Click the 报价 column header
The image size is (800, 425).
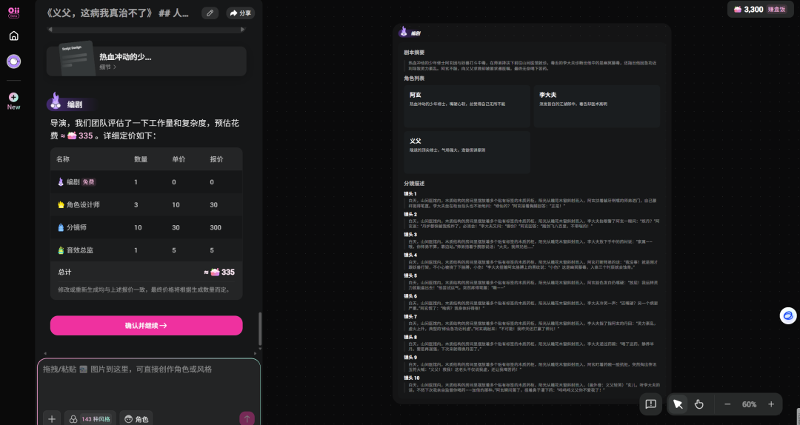click(x=216, y=159)
